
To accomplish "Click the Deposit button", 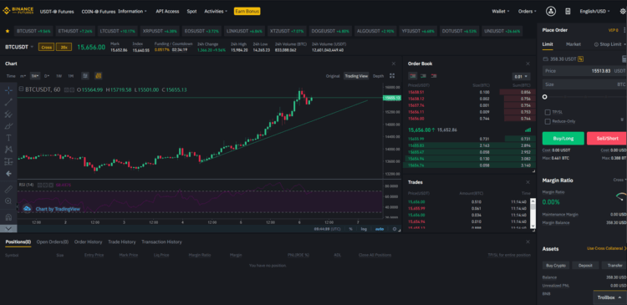I will (585, 266).
